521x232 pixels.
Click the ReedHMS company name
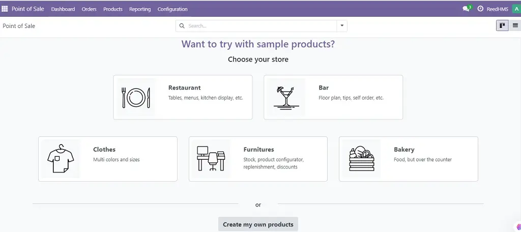click(x=498, y=9)
